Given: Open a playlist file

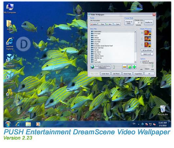Looking at the screenshot, I should 117,24.
